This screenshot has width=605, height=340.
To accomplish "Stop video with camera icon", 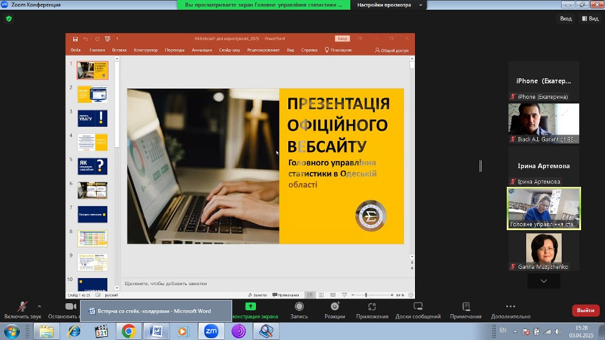I will [x=70, y=306].
